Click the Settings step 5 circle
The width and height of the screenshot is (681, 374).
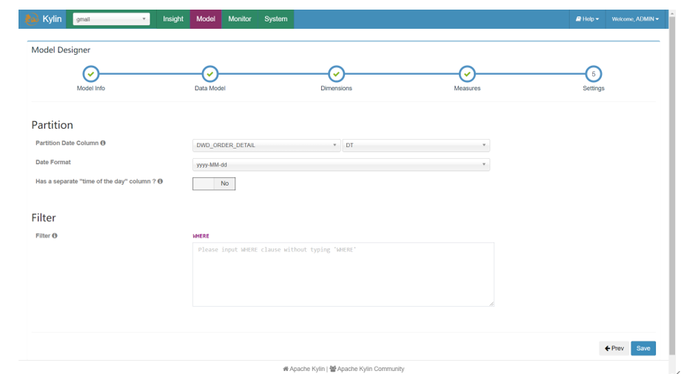click(x=593, y=74)
